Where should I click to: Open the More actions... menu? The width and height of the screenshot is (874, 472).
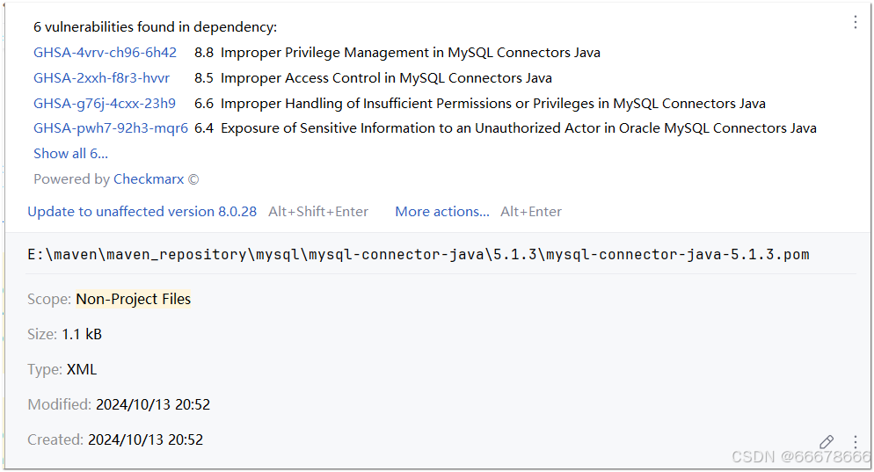point(442,212)
